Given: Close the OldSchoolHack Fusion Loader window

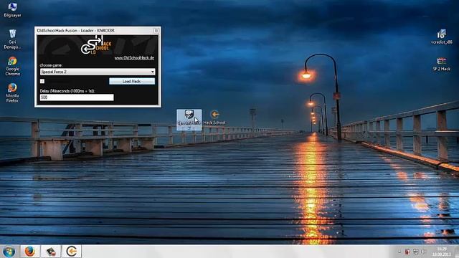Looking at the screenshot, I should (156, 30).
